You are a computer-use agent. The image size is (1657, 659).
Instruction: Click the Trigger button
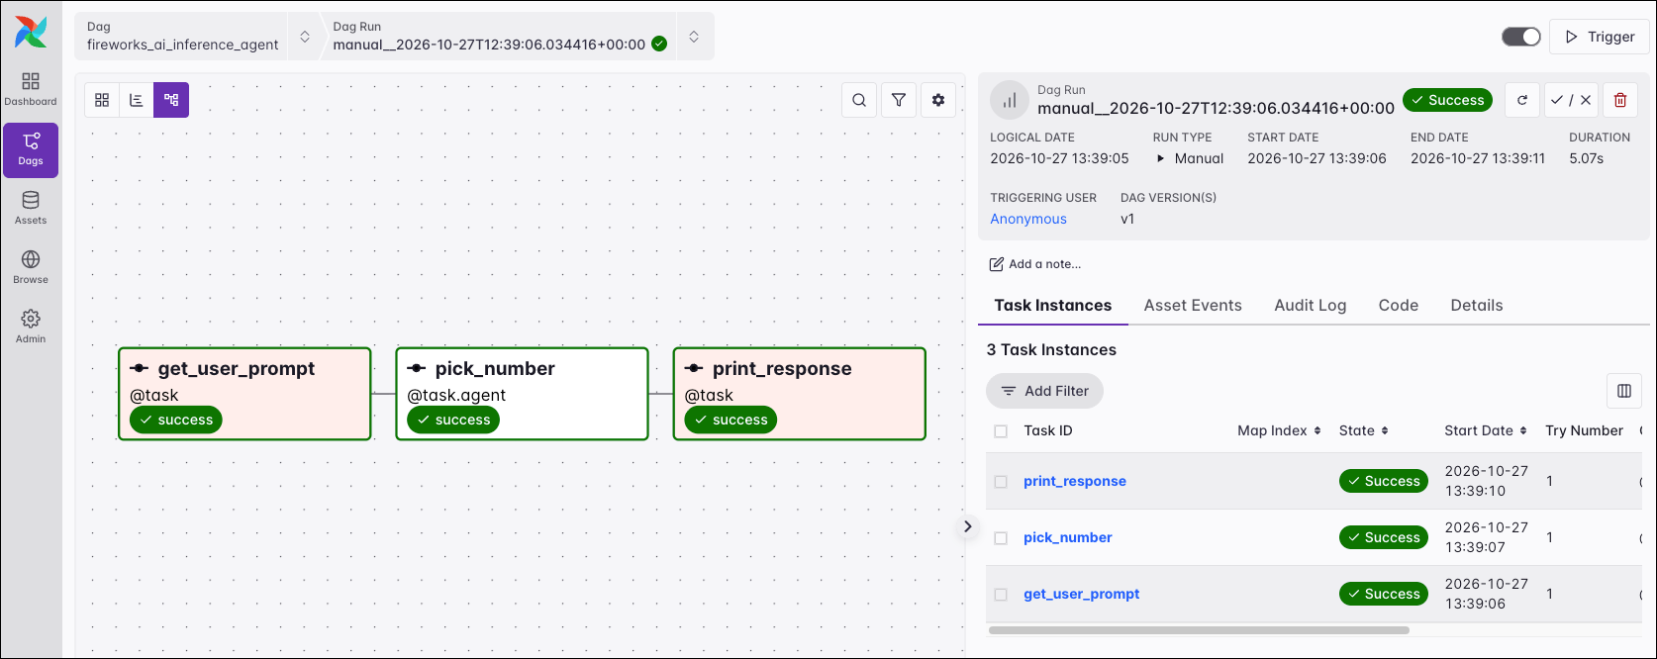pos(1600,37)
